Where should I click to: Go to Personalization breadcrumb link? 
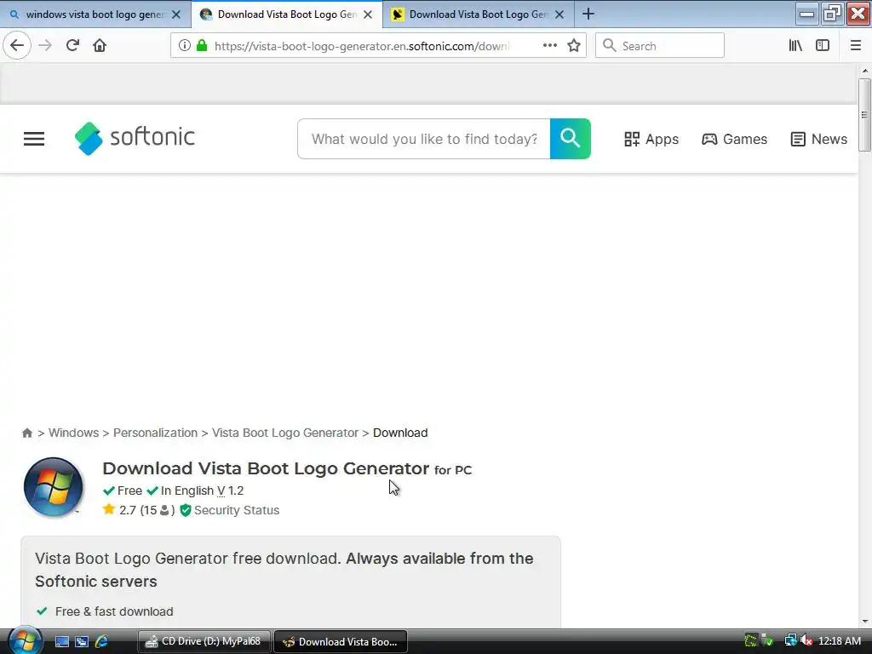click(155, 433)
